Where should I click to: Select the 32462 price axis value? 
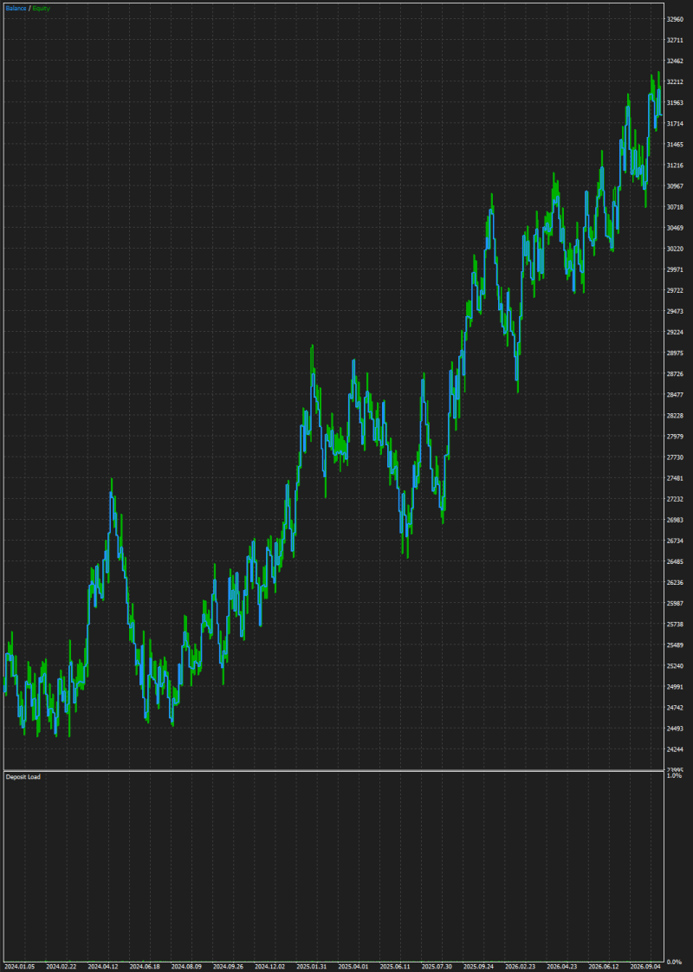(675, 61)
